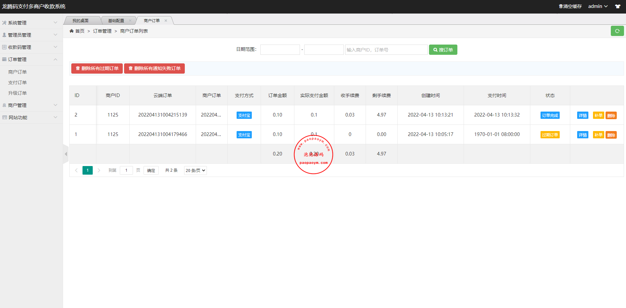
Task: Open the admin user dropdown
Action: (598, 6)
